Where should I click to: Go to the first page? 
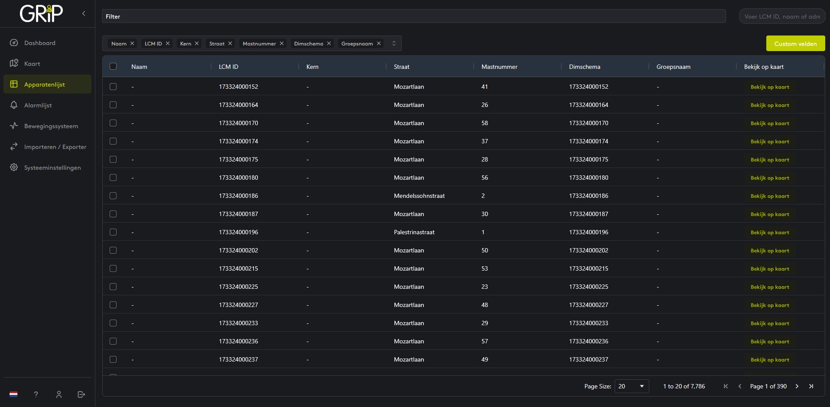[726, 386]
